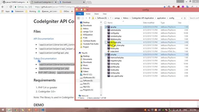Refresh the config folder view
This screenshot has width=199, height=112.
(185, 18)
